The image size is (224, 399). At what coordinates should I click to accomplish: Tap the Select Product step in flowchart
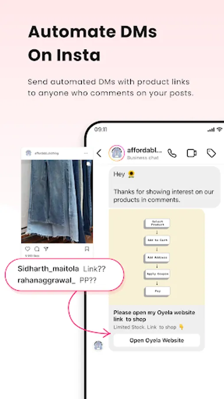[x=158, y=223]
